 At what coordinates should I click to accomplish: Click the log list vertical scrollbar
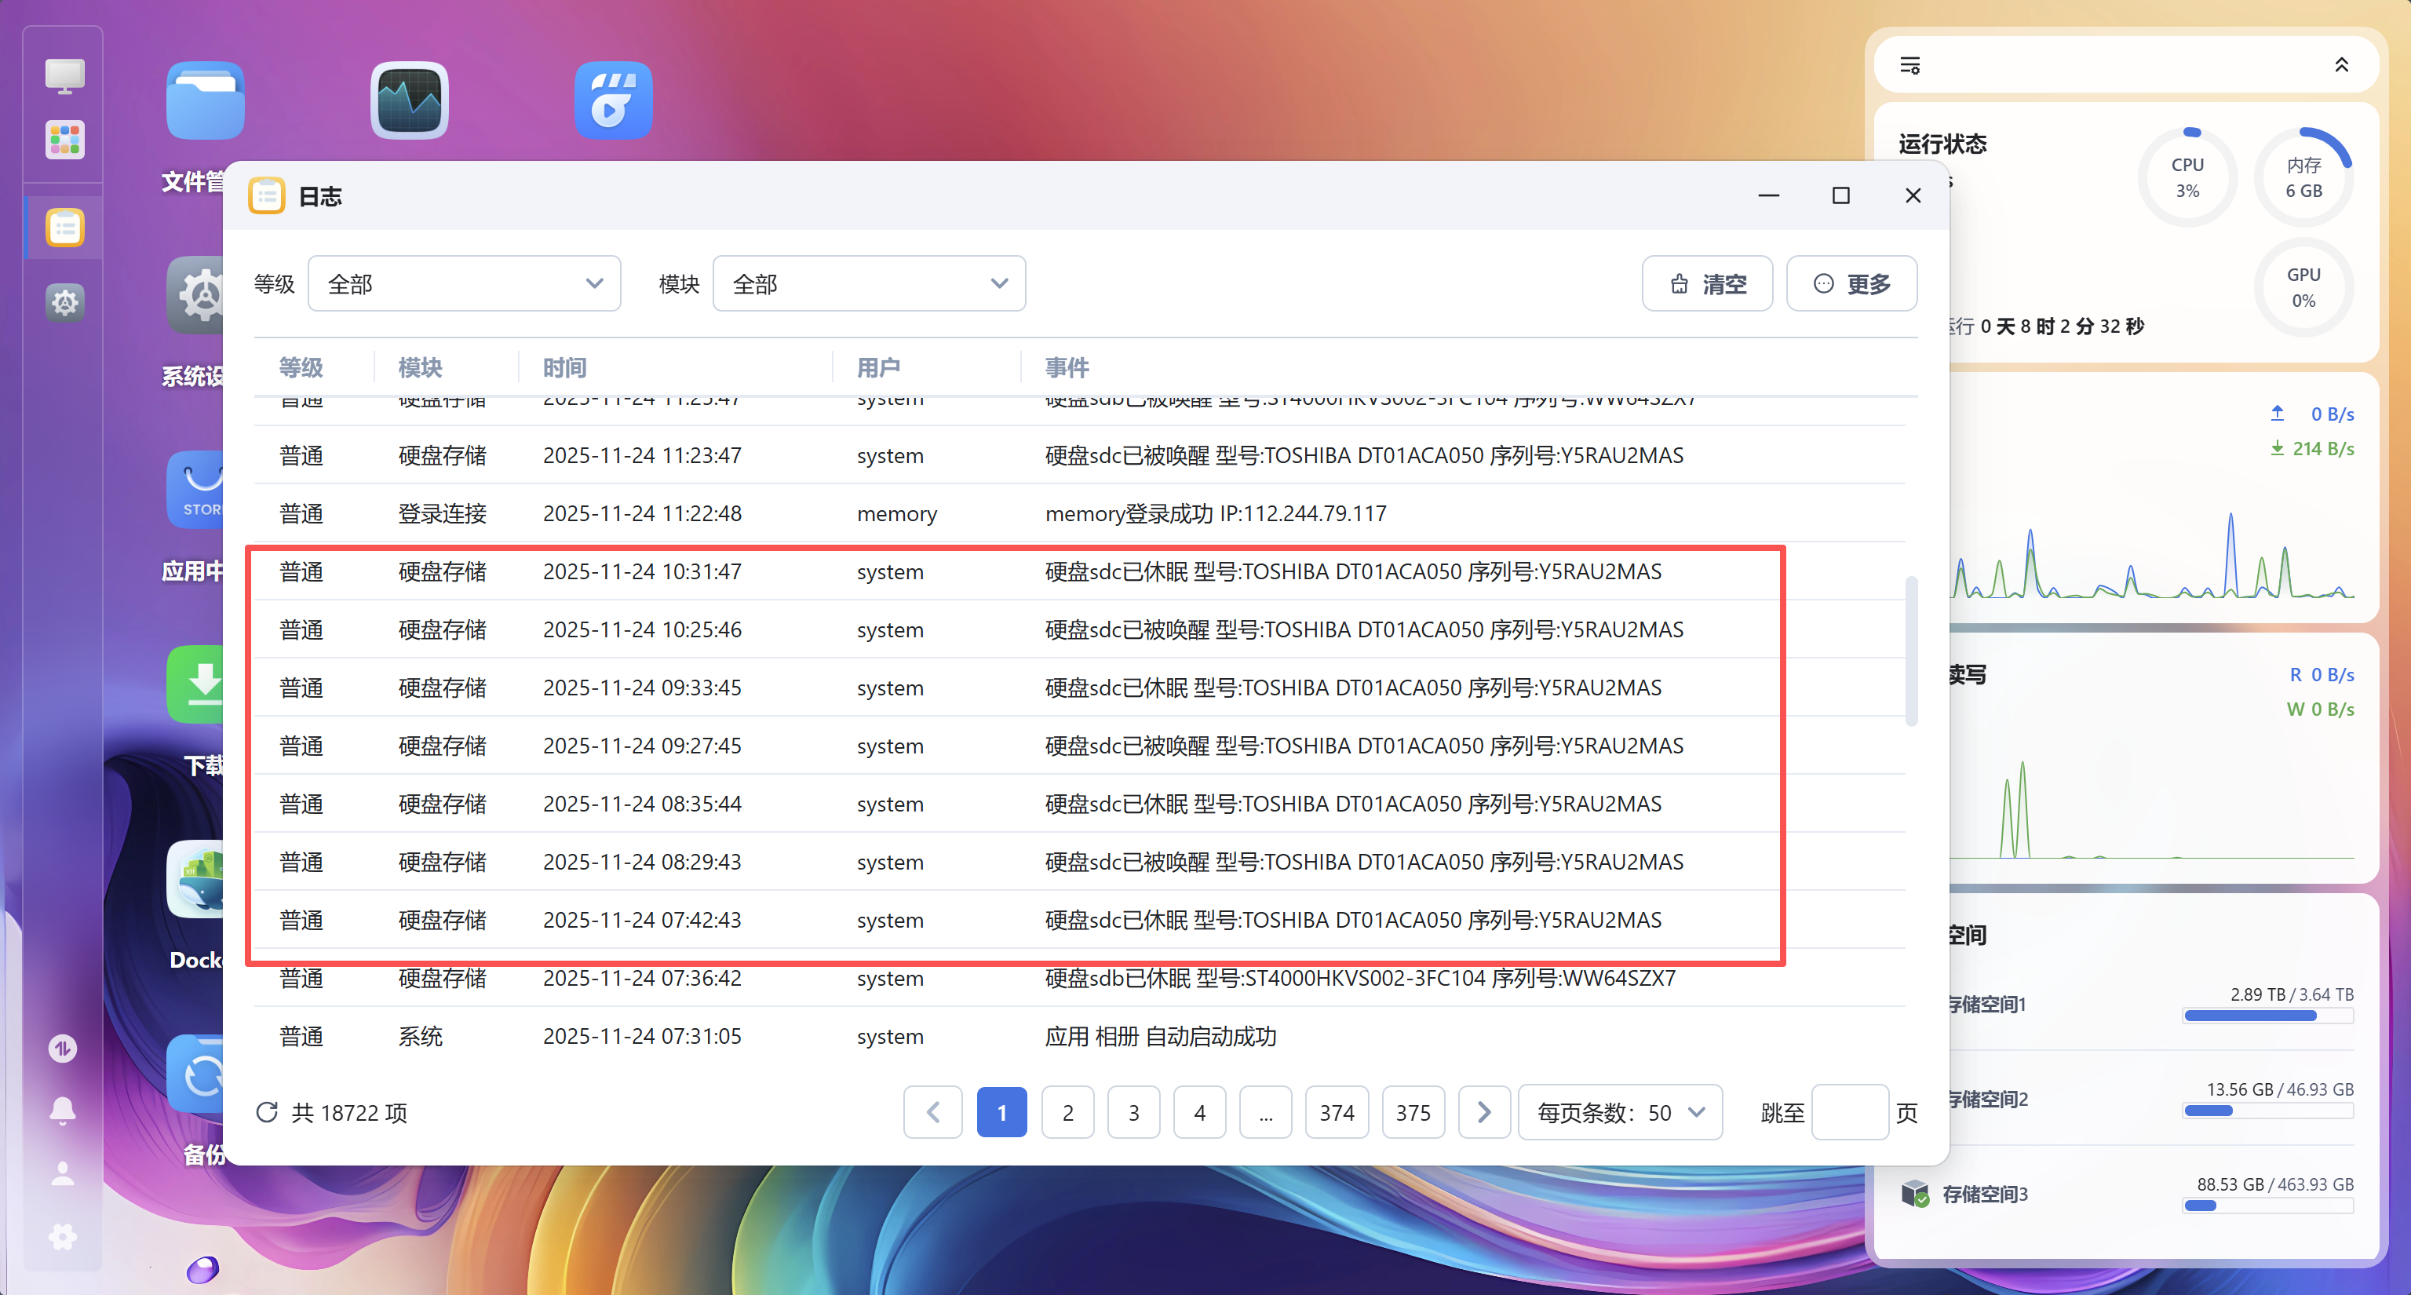click(x=1911, y=651)
